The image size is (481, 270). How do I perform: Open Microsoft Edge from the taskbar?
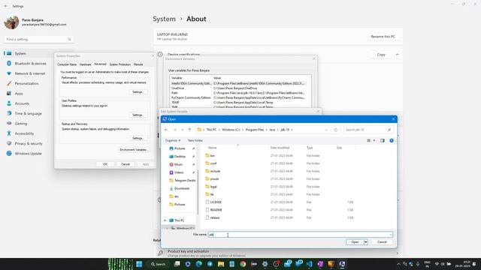click(x=198, y=264)
